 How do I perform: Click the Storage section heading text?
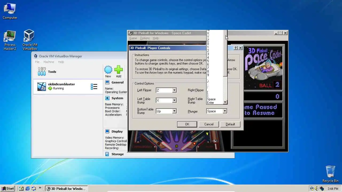point(118,154)
